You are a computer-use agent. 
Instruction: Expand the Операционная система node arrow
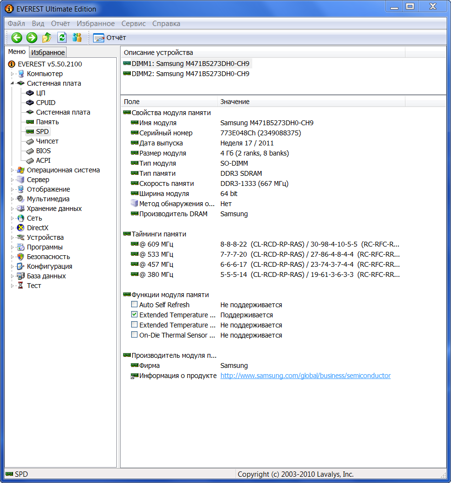(x=13, y=170)
